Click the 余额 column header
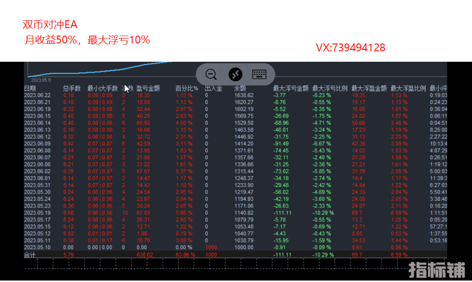The image size is (472, 282). [x=240, y=88]
